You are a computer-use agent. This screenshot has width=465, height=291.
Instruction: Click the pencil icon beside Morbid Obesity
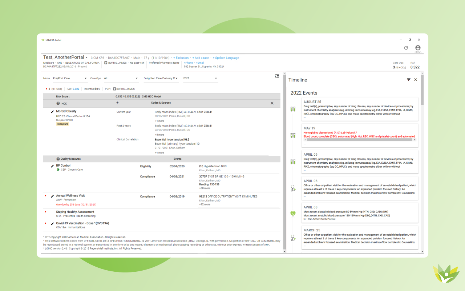52,112
